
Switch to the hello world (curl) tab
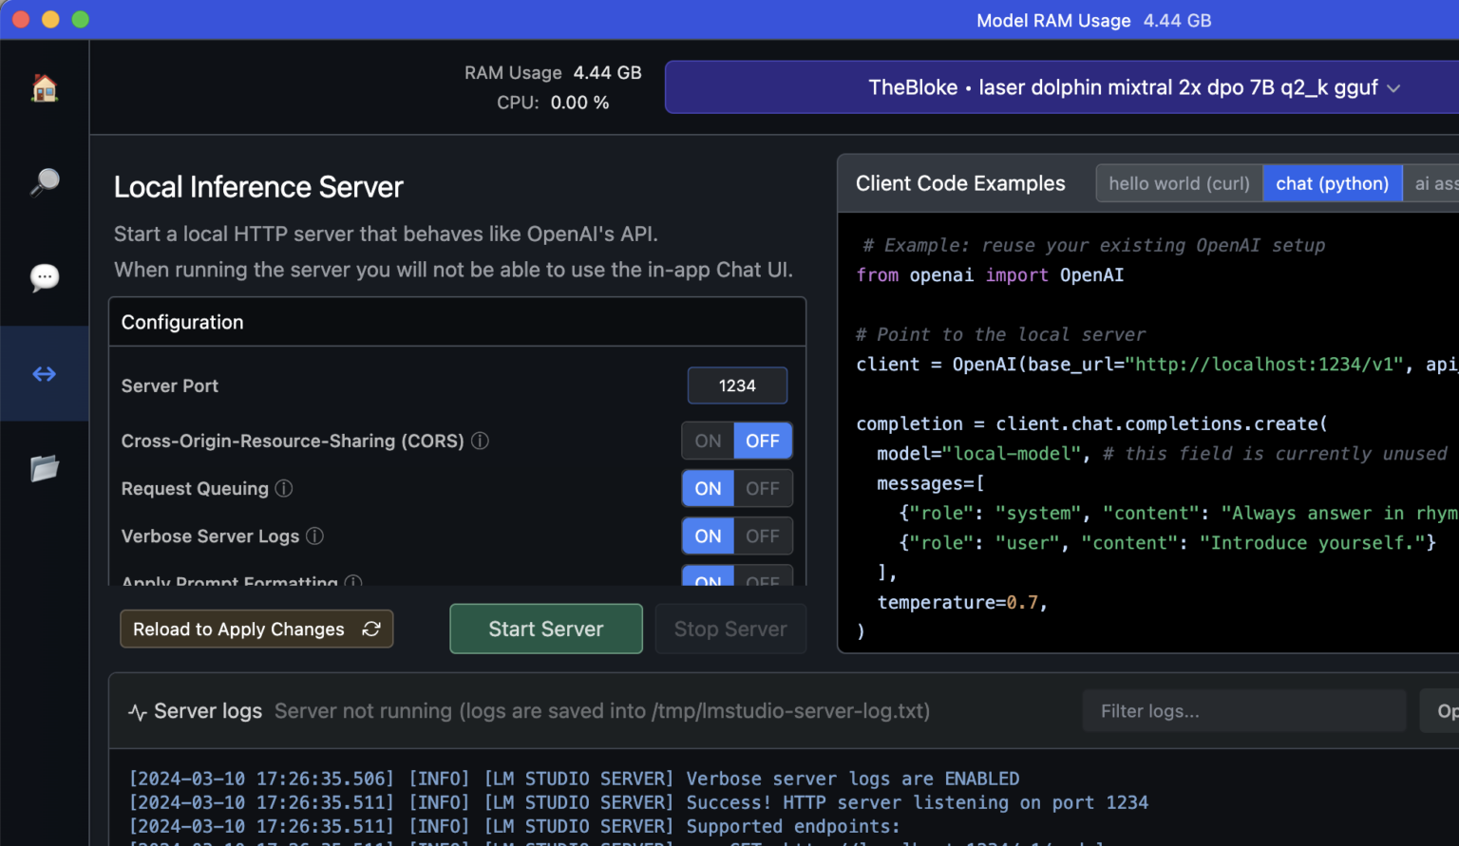coord(1179,183)
